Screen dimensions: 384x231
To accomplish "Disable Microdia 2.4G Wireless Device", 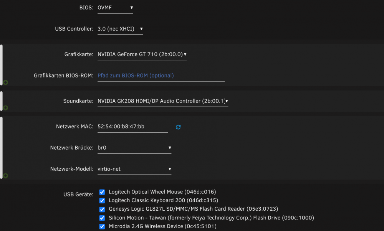I will 102,227.
